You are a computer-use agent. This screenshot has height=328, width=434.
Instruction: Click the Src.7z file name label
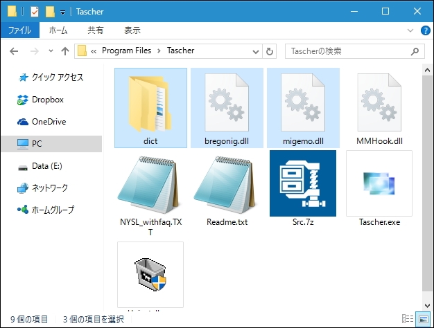(x=303, y=222)
